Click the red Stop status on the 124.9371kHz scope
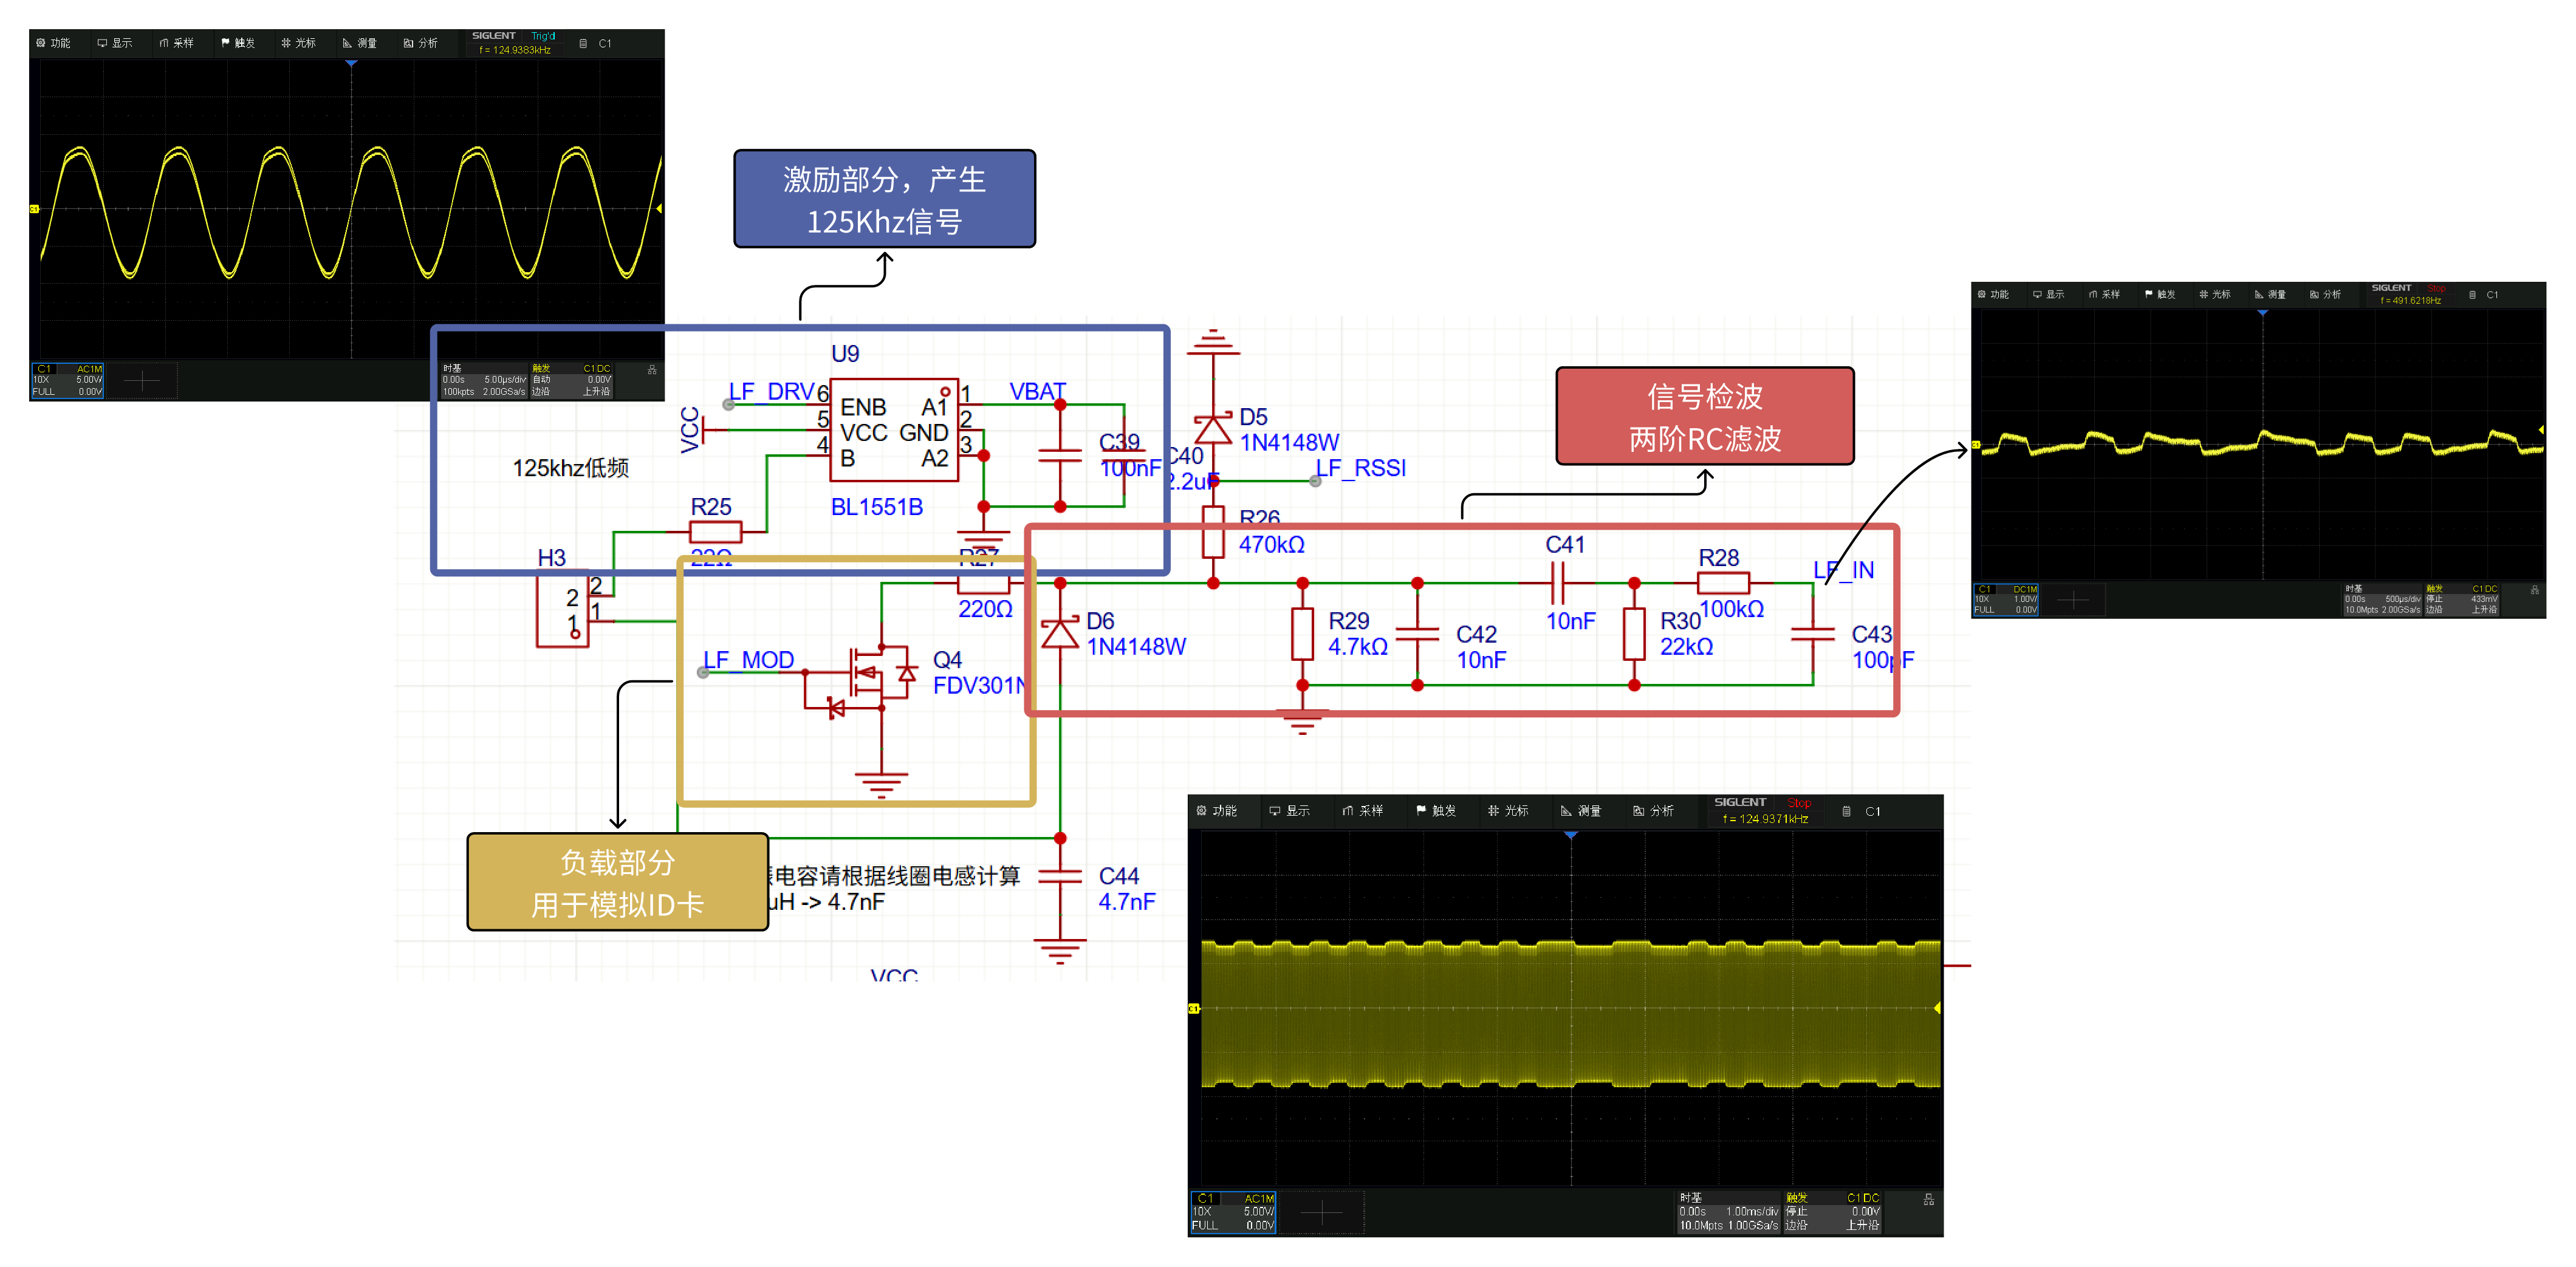Viewport: 2576px width, 1267px height. pyautogui.click(x=1799, y=803)
